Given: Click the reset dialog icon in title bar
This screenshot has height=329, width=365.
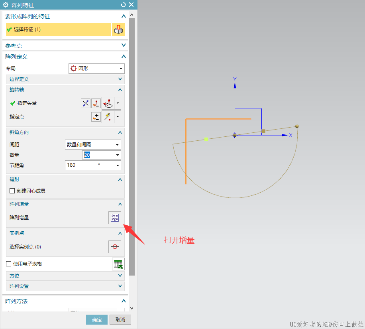Looking at the screenshot, I should point(123,5).
